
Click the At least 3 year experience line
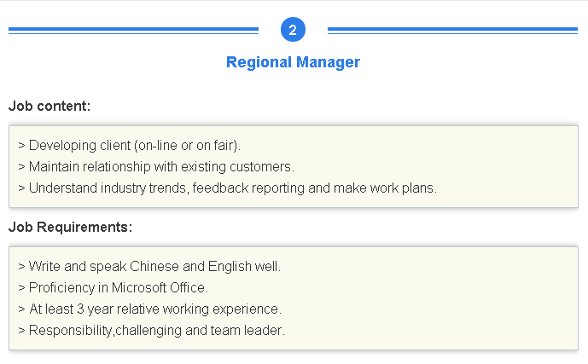[149, 309]
